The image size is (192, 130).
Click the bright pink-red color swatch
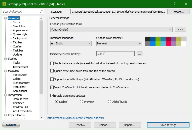pos(168,43)
